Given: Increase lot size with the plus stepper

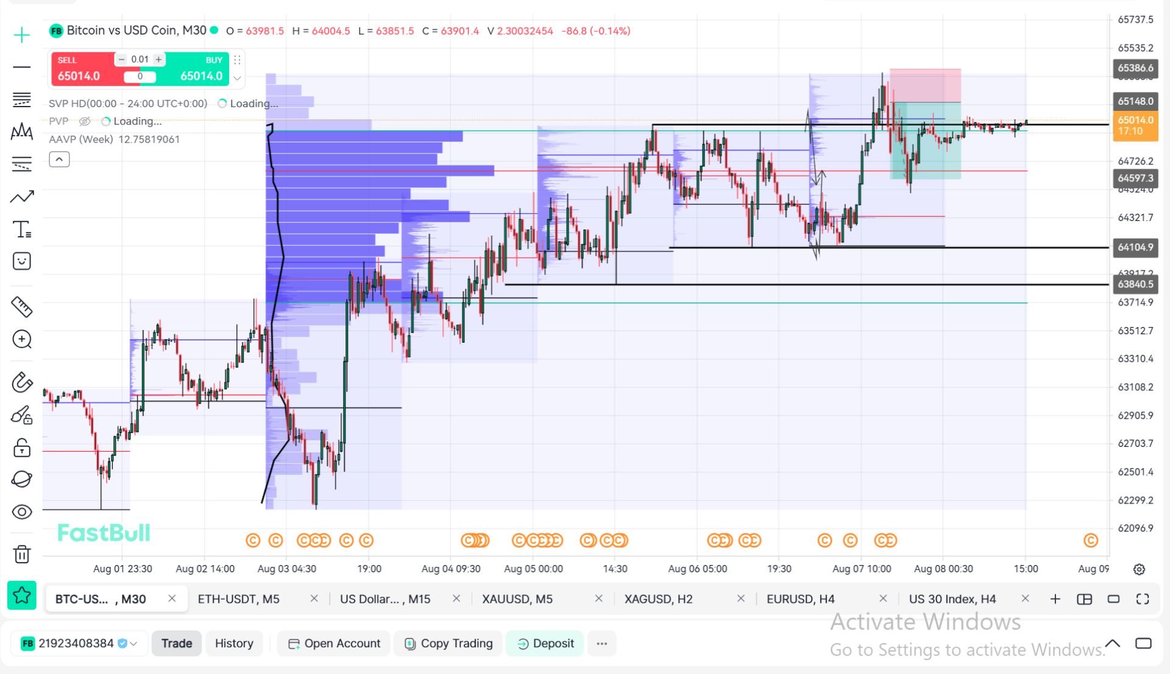Looking at the screenshot, I should pyautogui.click(x=158, y=59).
